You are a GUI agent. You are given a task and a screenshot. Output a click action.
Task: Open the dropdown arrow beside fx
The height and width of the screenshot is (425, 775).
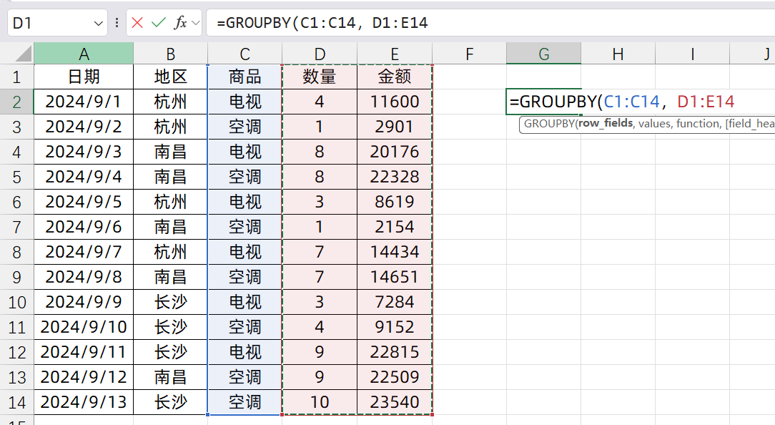point(196,23)
